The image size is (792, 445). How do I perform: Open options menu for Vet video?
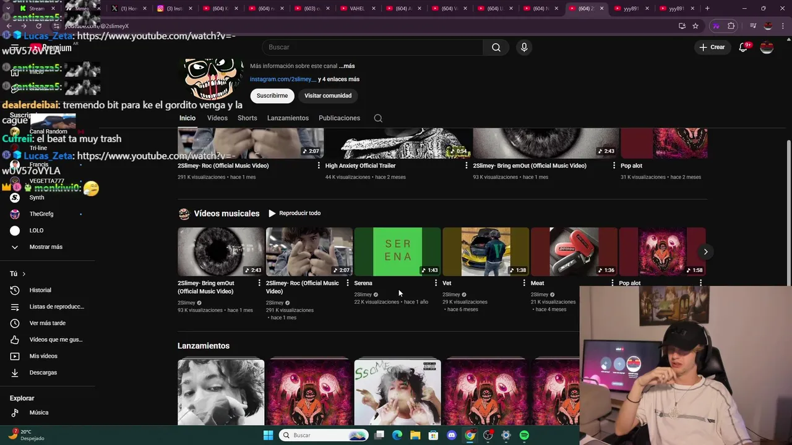point(524,283)
